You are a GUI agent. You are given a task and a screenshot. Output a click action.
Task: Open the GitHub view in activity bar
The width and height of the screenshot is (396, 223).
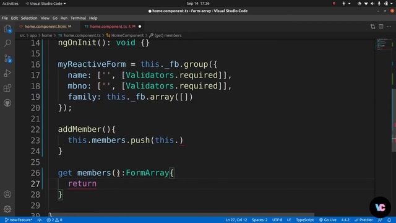pos(7,103)
